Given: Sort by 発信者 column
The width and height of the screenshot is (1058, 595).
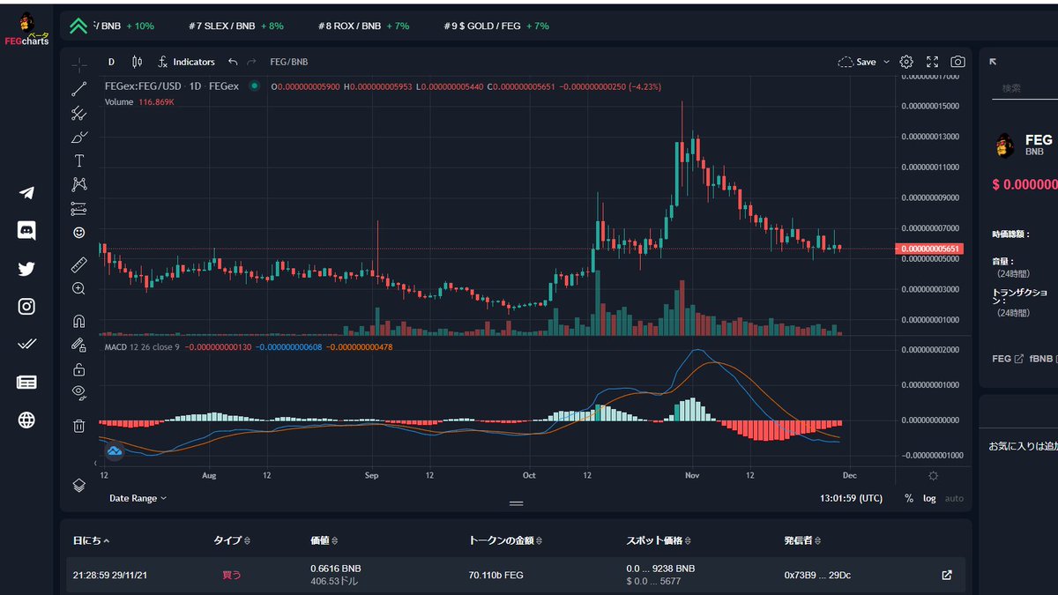Looking at the screenshot, I should 803,540.
